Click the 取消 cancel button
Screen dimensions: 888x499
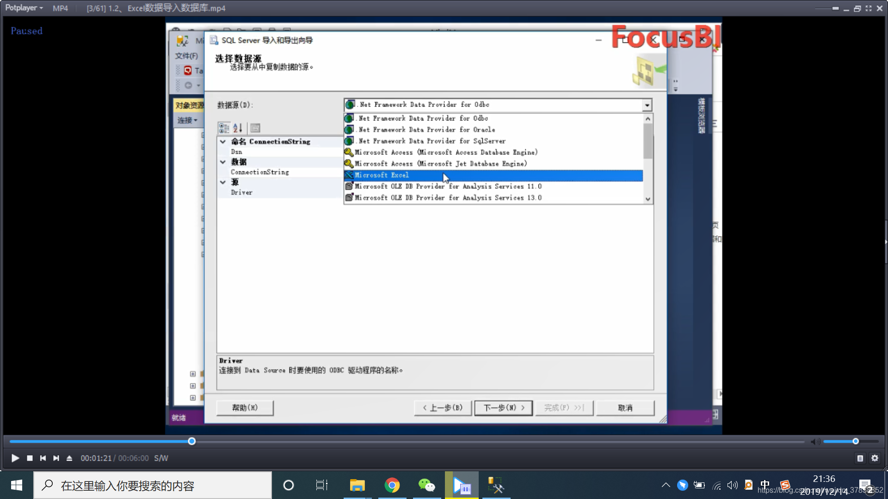[x=625, y=408]
